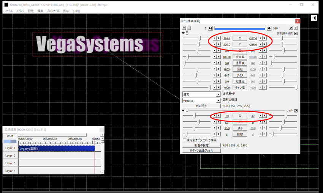Decrease left X value 391.4 with arrow
This screenshot has height=193, width=323.
(215, 38)
